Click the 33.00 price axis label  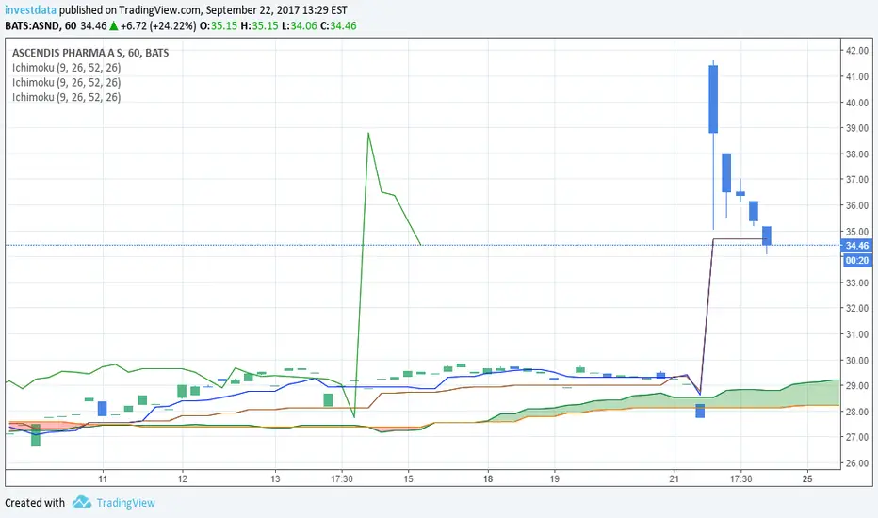tap(856, 283)
